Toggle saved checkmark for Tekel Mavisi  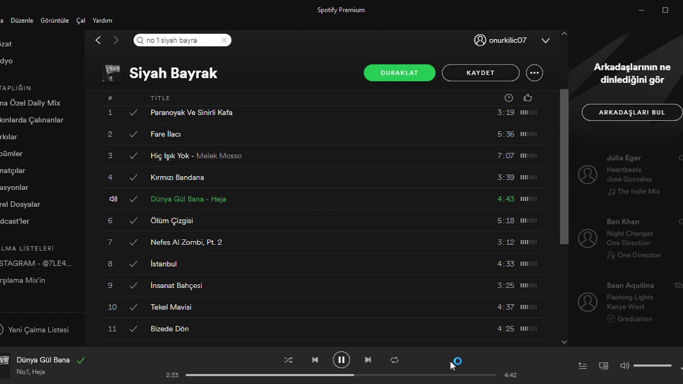133,307
